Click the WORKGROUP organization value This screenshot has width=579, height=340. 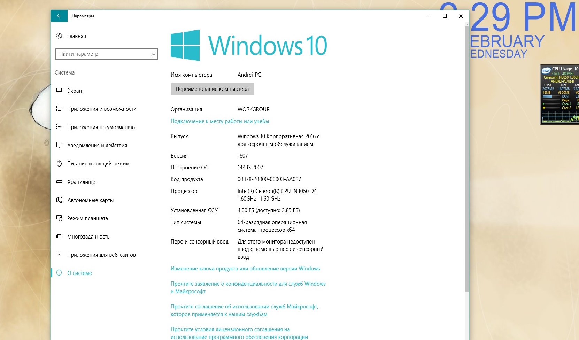pos(253,109)
